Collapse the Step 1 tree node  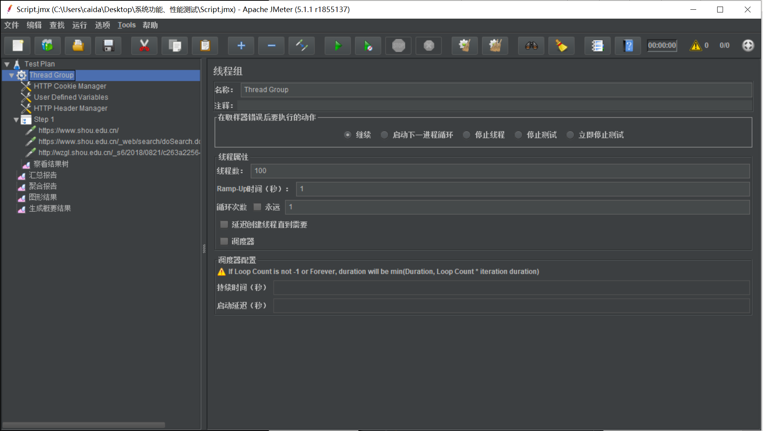click(x=16, y=120)
